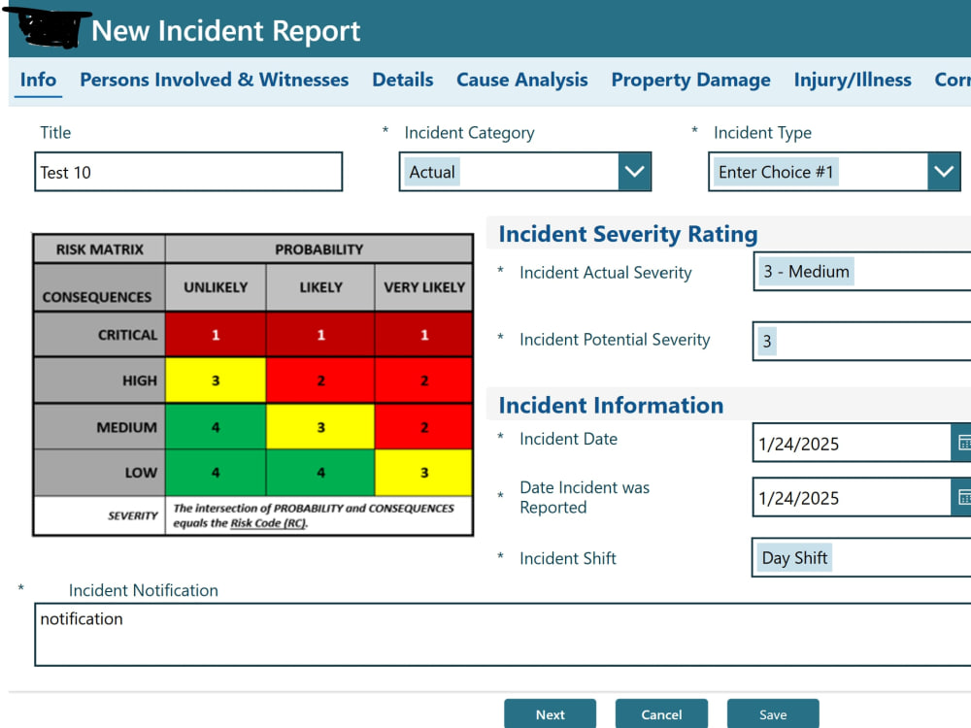
Task: Click the 'Incident Shift' label
Action: [568, 558]
